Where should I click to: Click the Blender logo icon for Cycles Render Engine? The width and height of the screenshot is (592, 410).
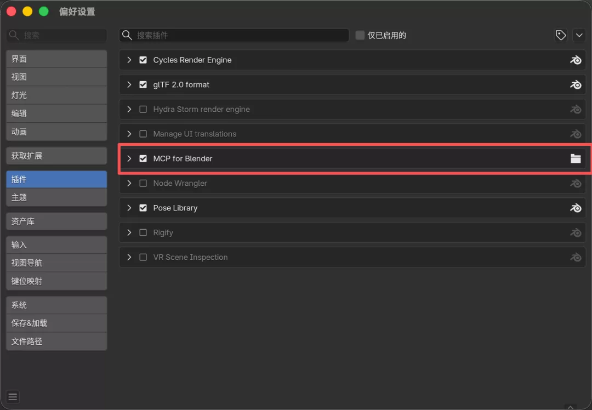[576, 60]
